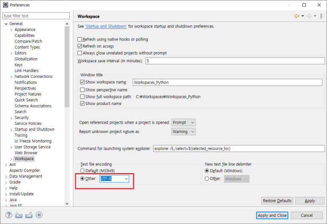This screenshot has width=327, height=224.
Task: Toggle Show workspace name checkbox
Action: pos(82,82)
